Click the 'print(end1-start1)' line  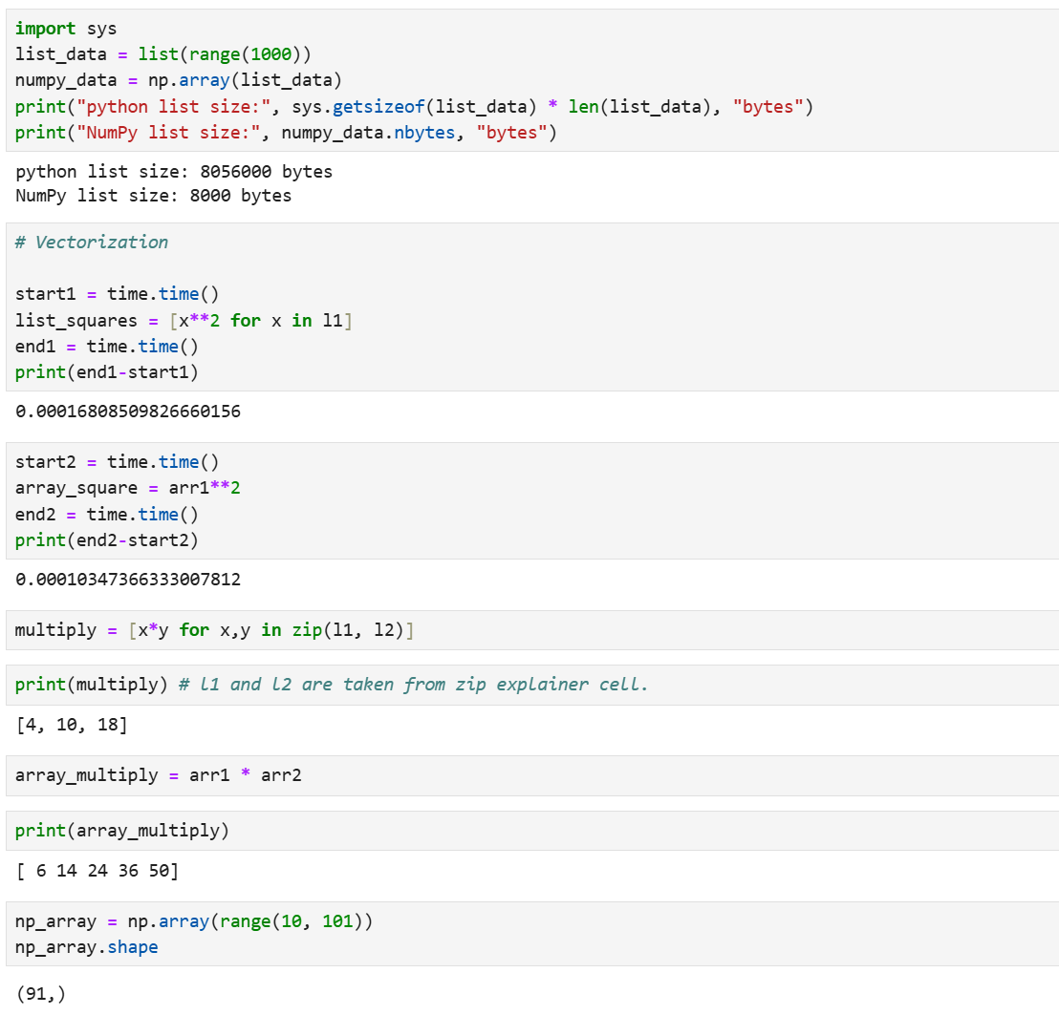pos(107,372)
